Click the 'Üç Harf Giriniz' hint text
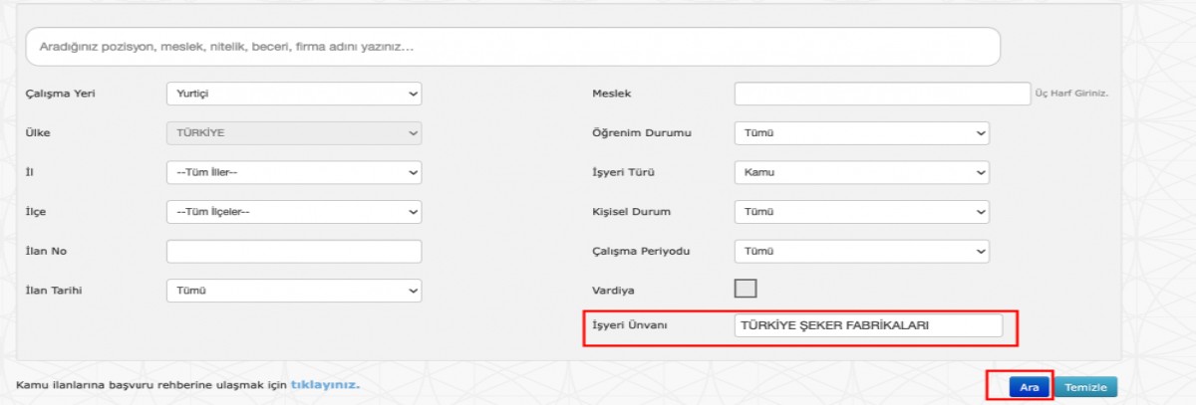 click(1072, 94)
